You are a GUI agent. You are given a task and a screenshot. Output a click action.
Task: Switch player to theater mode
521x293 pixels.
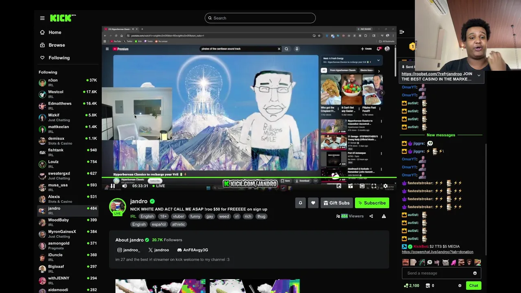(362, 186)
